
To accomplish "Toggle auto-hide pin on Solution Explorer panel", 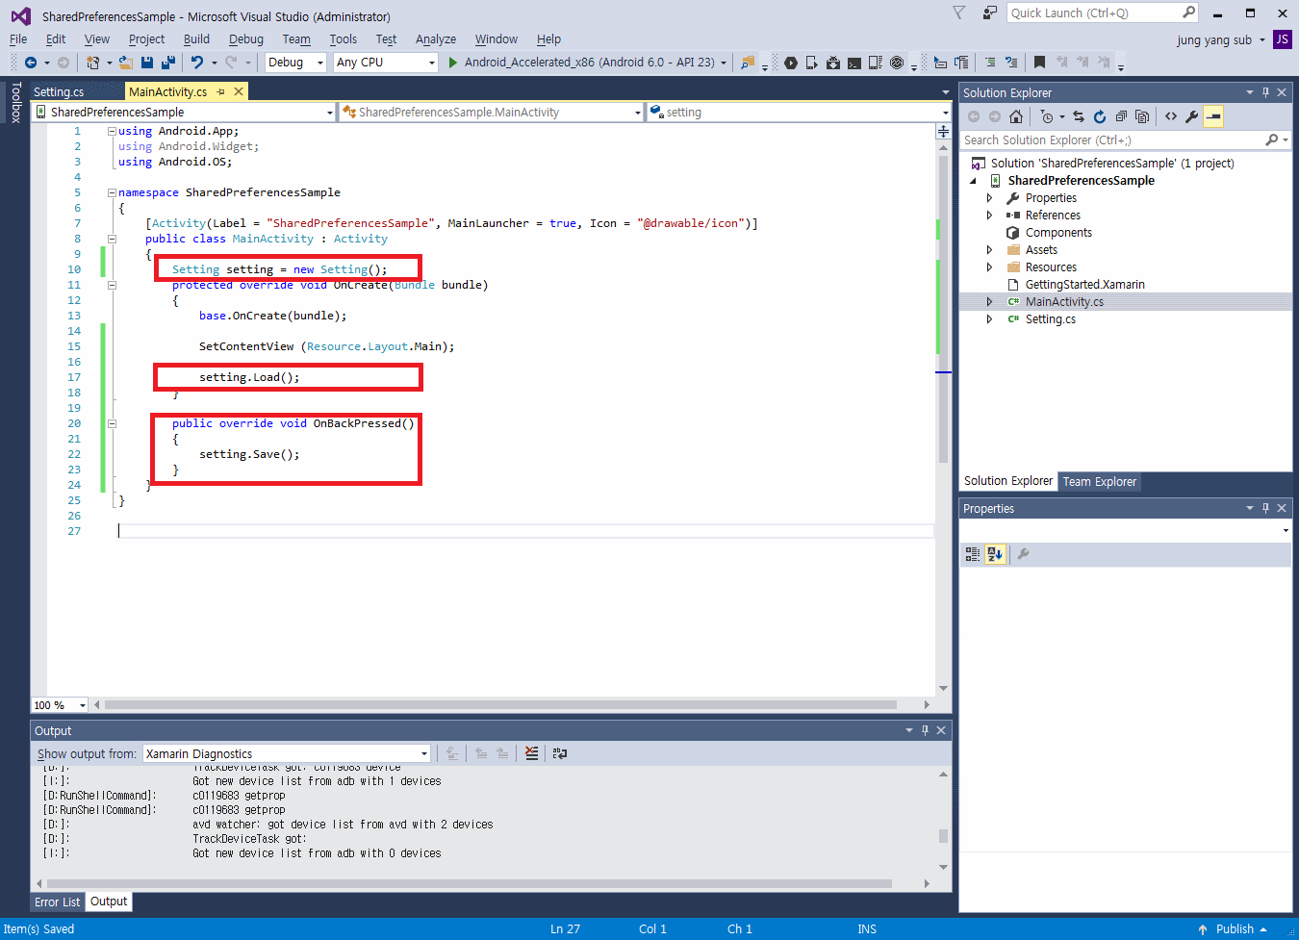I will (x=1265, y=92).
